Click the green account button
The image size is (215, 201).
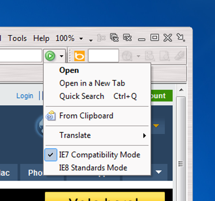(162, 96)
